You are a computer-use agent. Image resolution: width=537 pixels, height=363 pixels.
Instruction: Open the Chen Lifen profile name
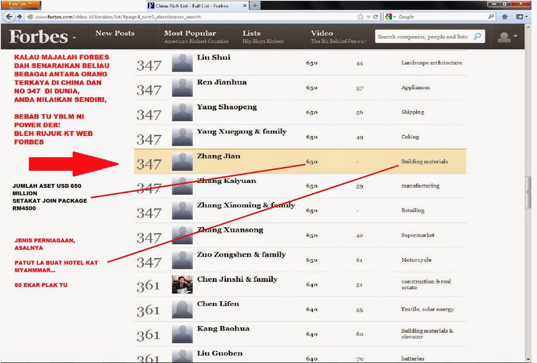tap(218, 304)
